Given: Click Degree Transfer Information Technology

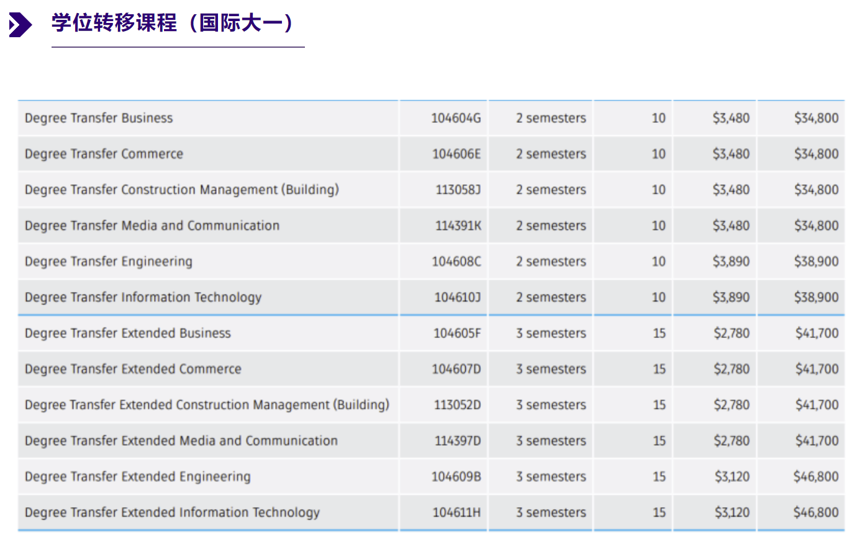Looking at the screenshot, I should (x=143, y=298).
